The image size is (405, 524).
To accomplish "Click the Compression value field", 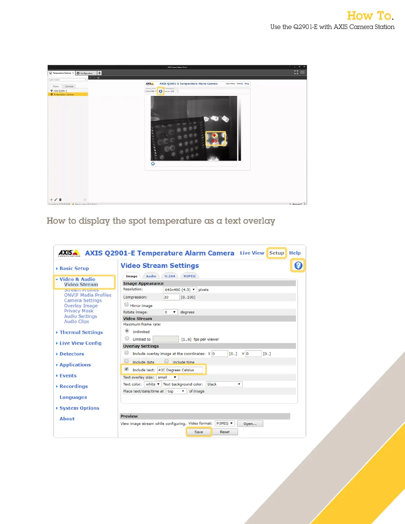I will pos(171,297).
